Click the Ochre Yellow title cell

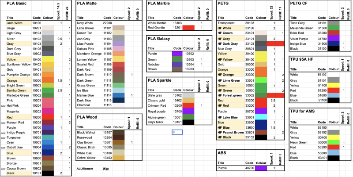(90, 158)
